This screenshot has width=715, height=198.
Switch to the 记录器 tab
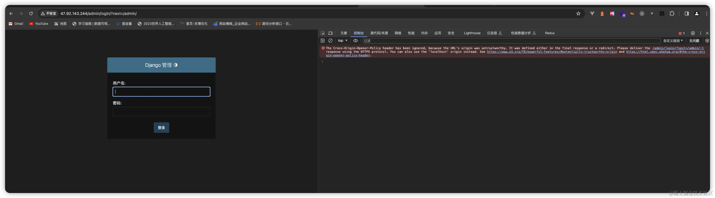point(494,33)
